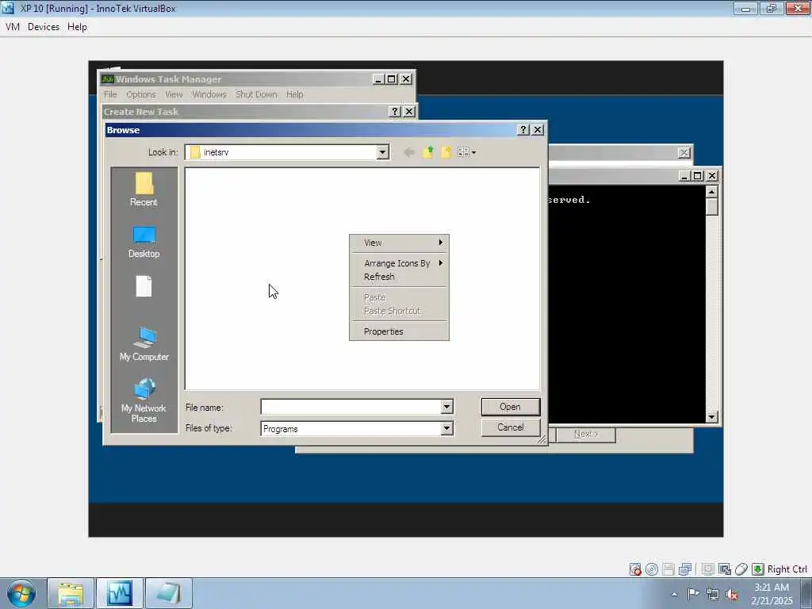Click the VirtualBox title bar app icon
The image size is (812, 609).
pyautogui.click(x=8, y=8)
